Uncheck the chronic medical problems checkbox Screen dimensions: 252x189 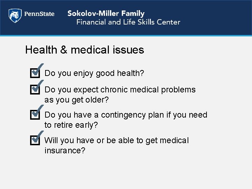35,89
